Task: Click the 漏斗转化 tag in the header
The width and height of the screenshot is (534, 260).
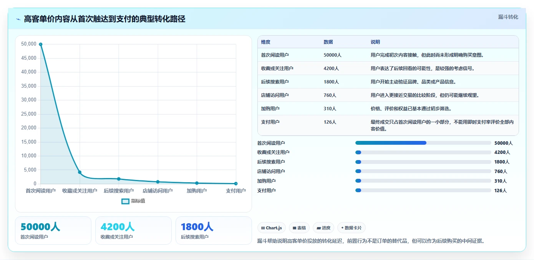Action: [x=508, y=17]
